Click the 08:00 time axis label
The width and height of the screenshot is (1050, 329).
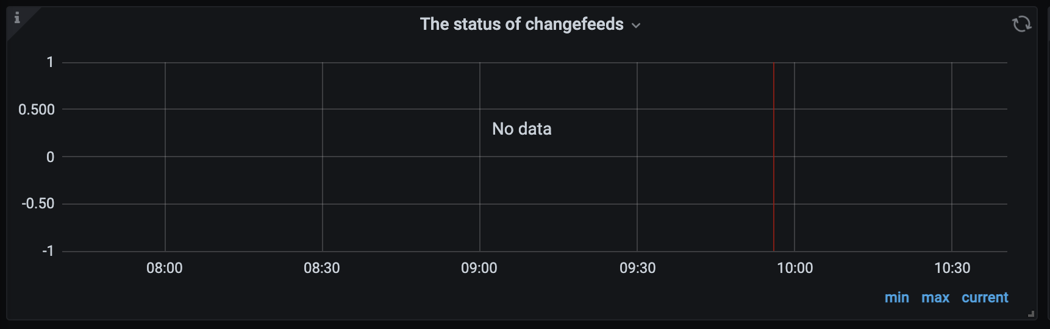click(x=165, y=268)
